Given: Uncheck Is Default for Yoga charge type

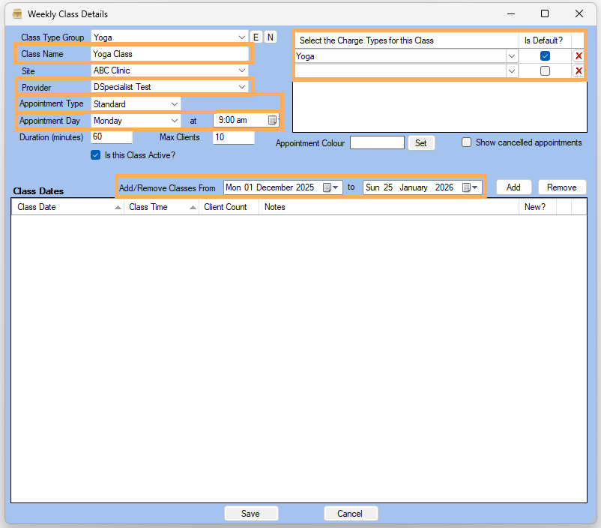Looking at the screenshot, I should 545,56.
